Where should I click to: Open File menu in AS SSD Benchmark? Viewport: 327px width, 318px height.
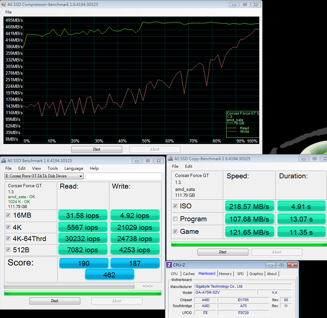pos(8,168)
